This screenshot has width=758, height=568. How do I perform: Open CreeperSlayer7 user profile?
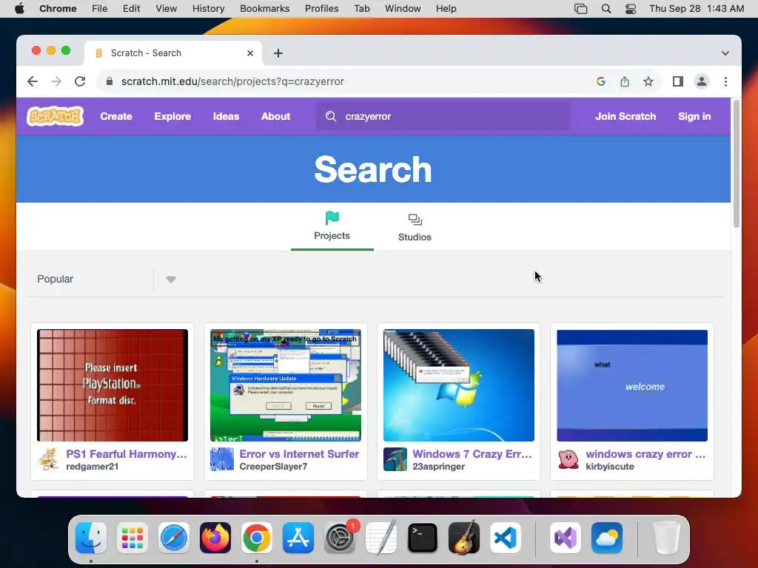tap(273, 467)
